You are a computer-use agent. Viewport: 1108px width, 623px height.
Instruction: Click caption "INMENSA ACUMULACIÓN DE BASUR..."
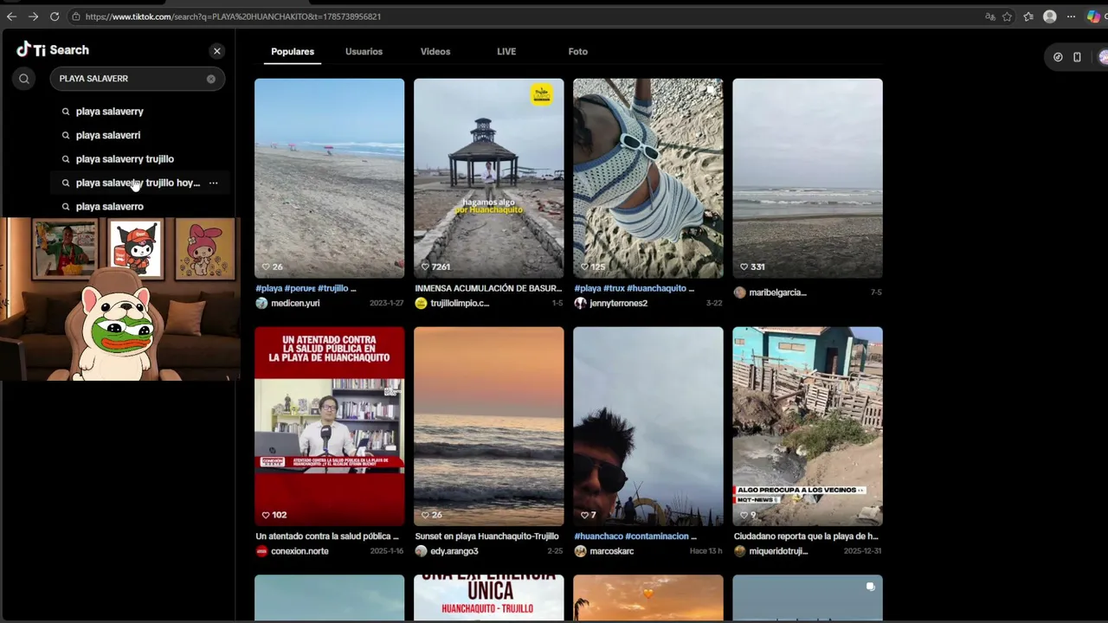489,288
